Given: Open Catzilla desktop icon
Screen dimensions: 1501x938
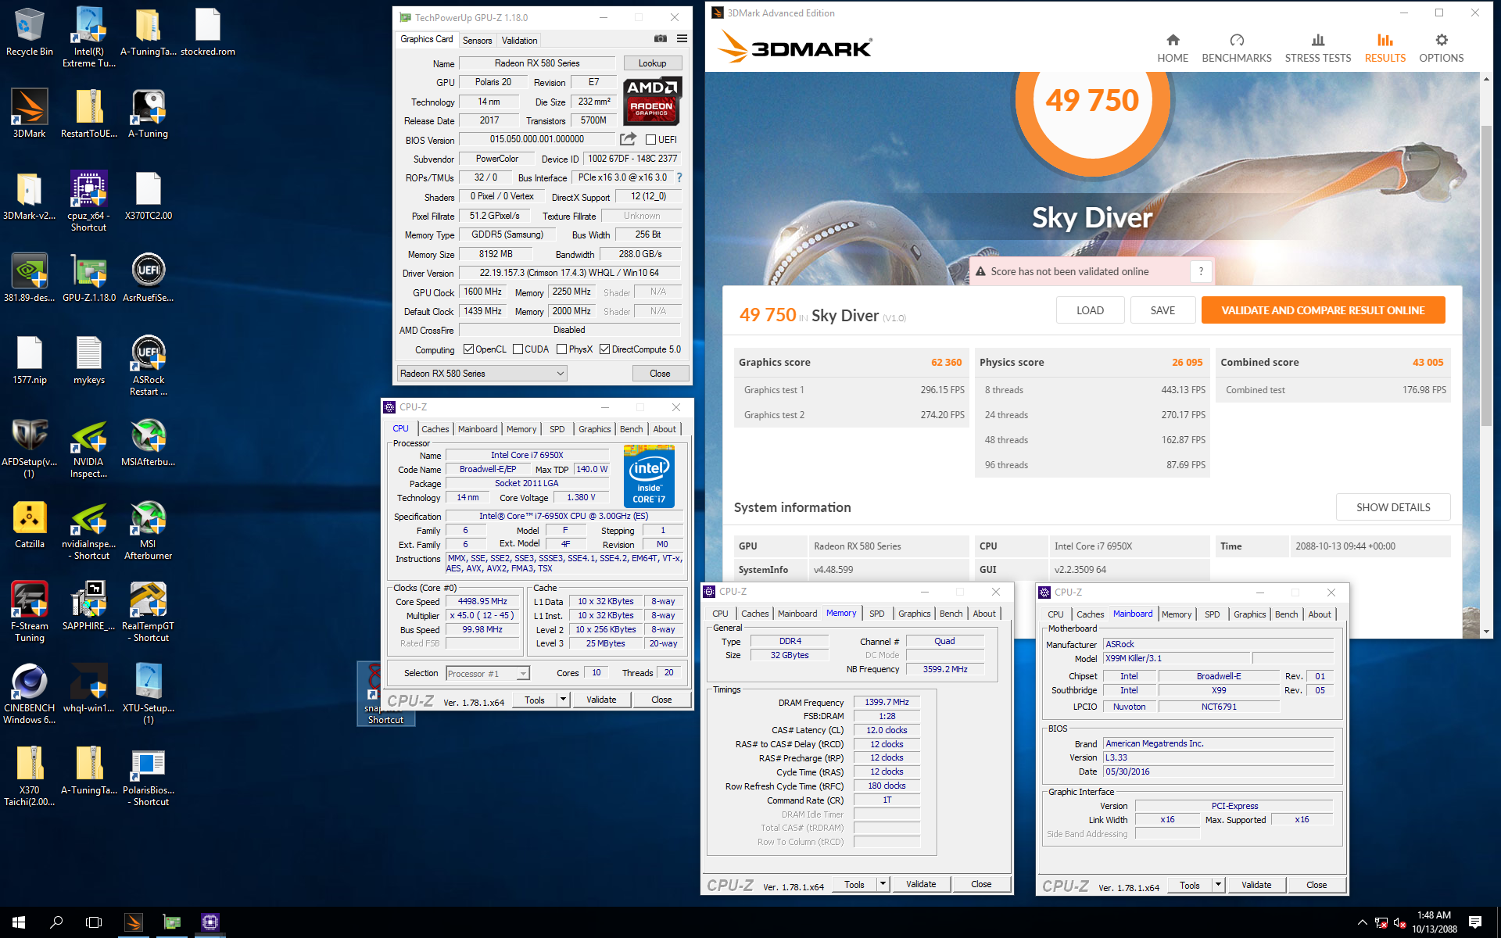Looking at the screenshot, I should click(29, 524).
